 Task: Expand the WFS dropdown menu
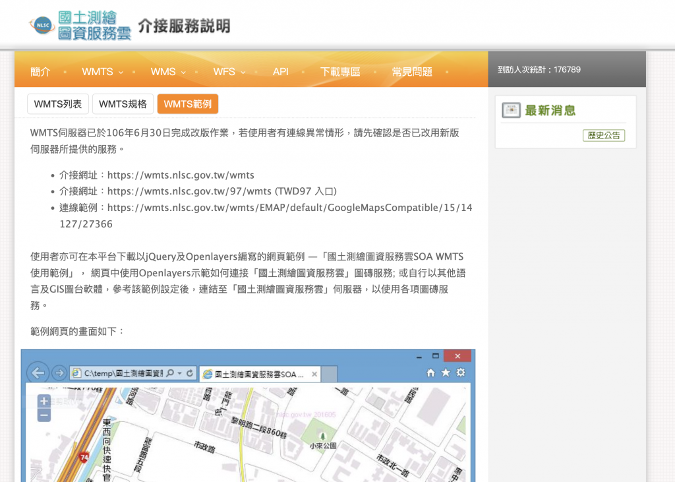coord(229,71)
